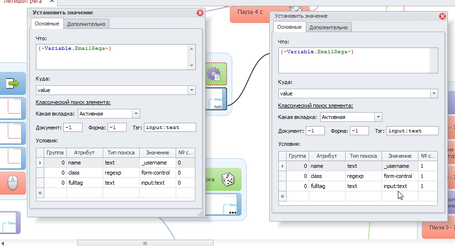455x246 pixels.
Task: Select the Пауза 3 - 7 action block
Action: (438, 227)
